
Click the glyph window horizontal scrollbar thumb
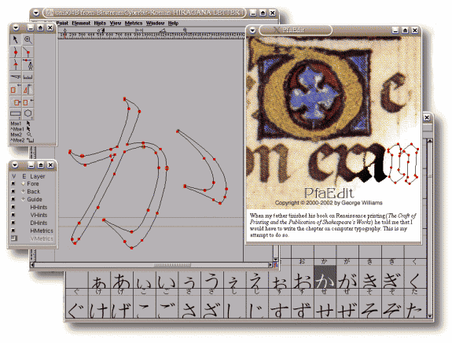[x=172, y=264]
